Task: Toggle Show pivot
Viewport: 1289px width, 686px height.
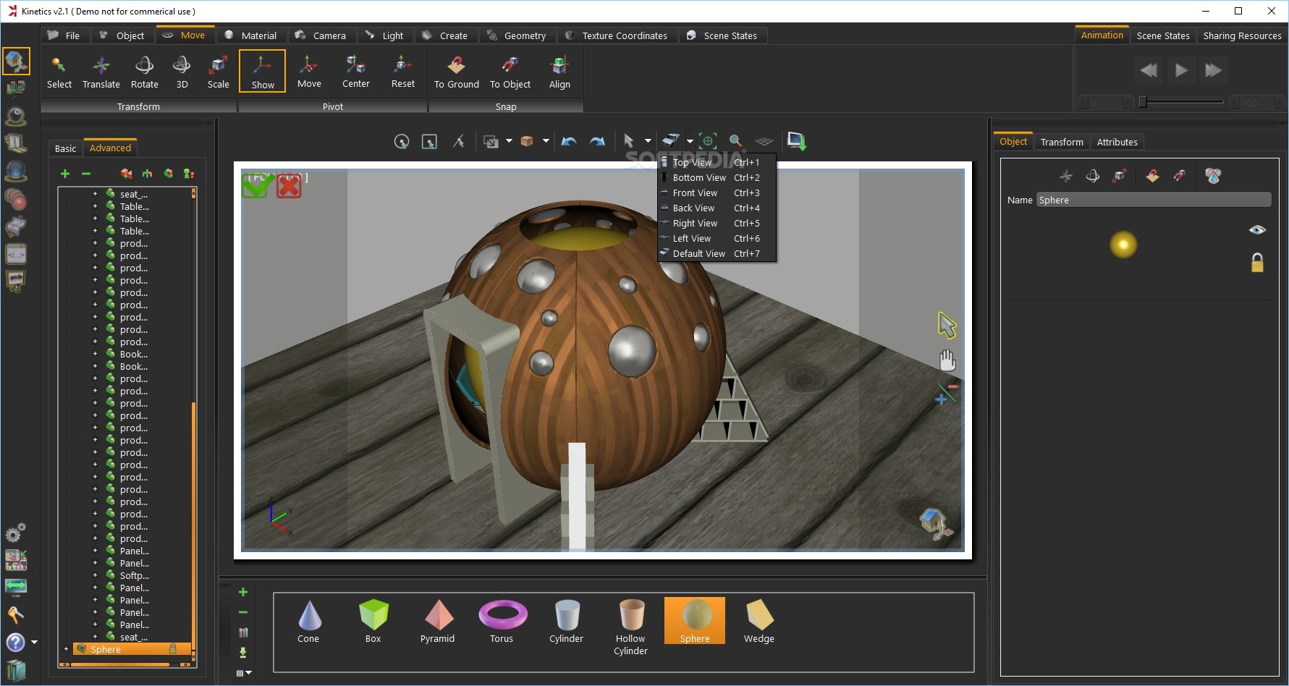Action: (x=263, y=71)
